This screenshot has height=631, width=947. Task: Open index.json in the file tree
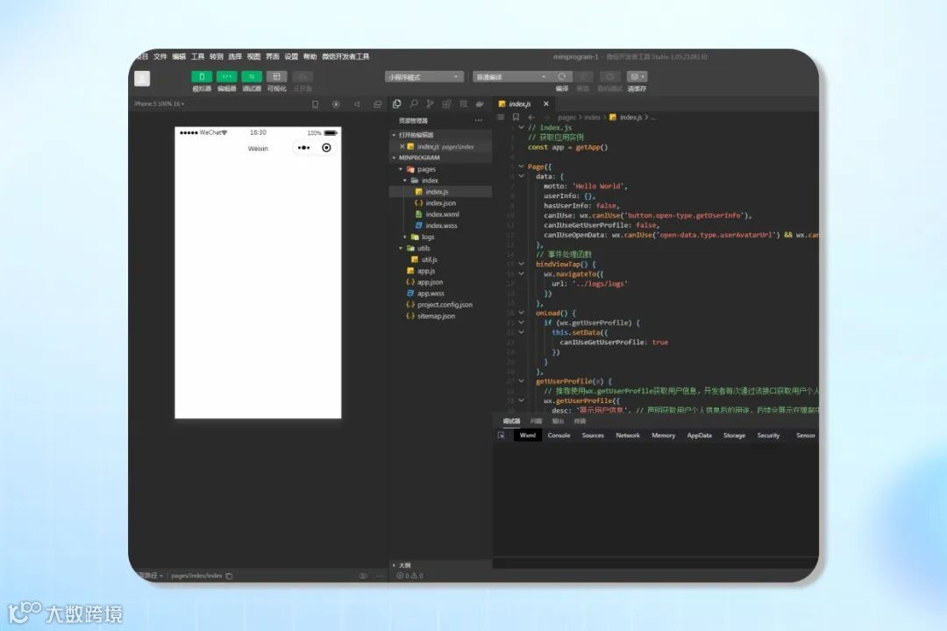440,203
